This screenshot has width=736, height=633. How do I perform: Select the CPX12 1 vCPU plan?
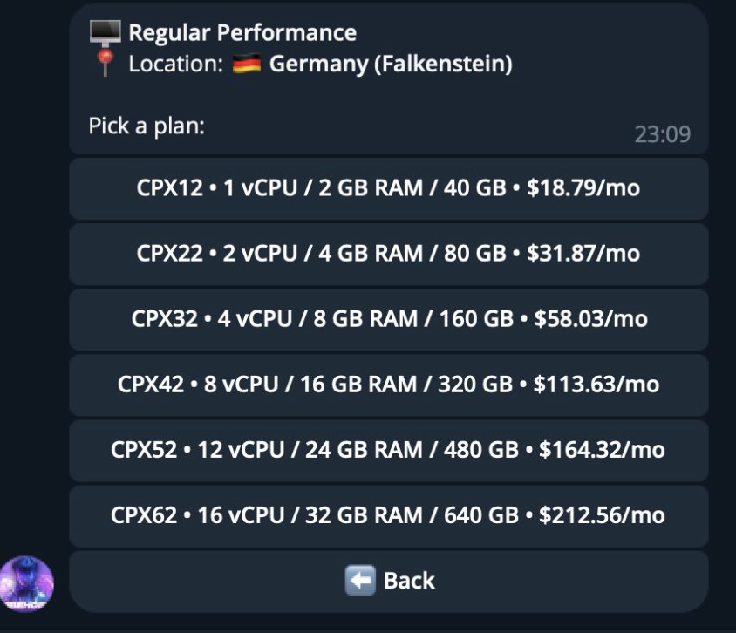(x=389, y=188)
